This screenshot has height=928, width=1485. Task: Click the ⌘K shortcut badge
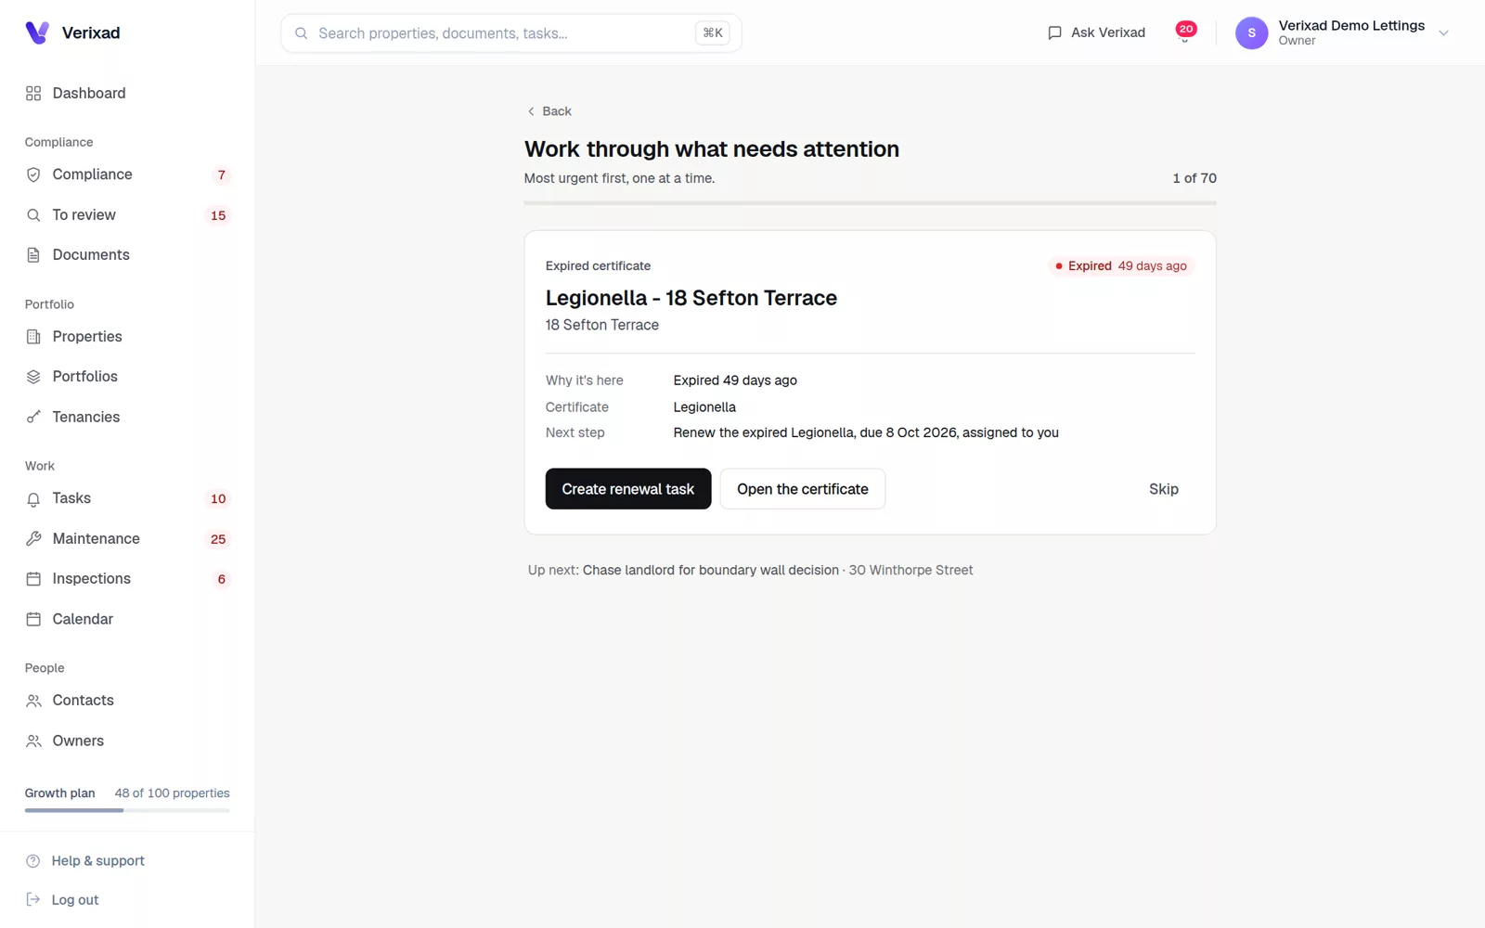click(x=713, y=33)
